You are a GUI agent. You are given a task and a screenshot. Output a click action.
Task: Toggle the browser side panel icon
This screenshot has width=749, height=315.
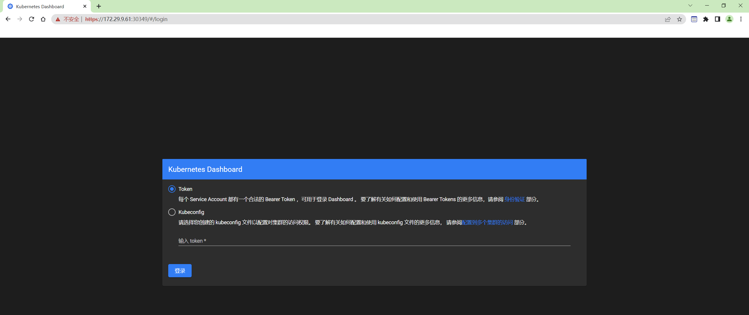tap(717, 19)
